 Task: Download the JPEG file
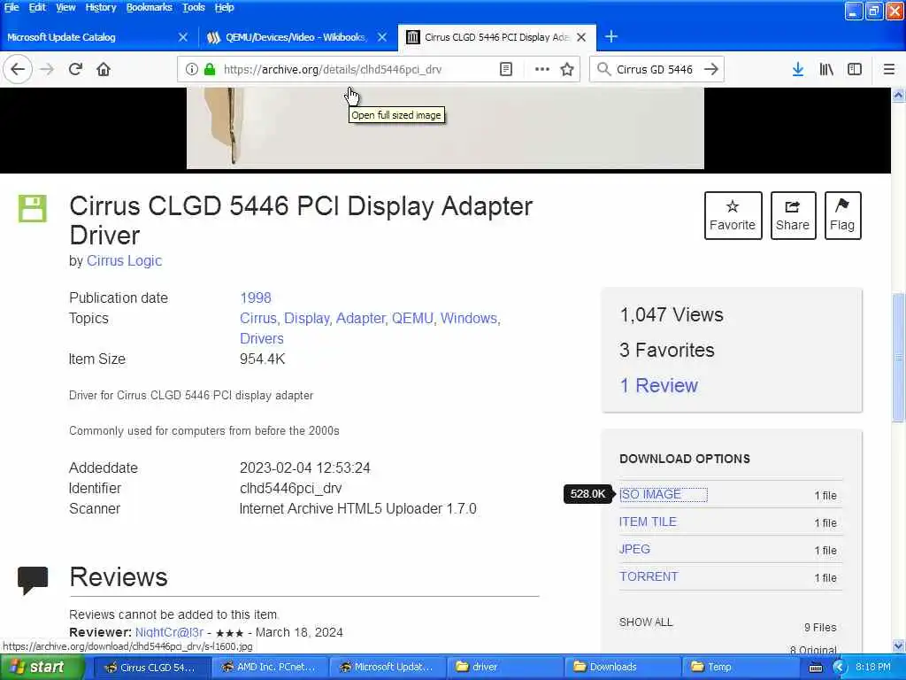pyautogui.click(x=634, y=549)
